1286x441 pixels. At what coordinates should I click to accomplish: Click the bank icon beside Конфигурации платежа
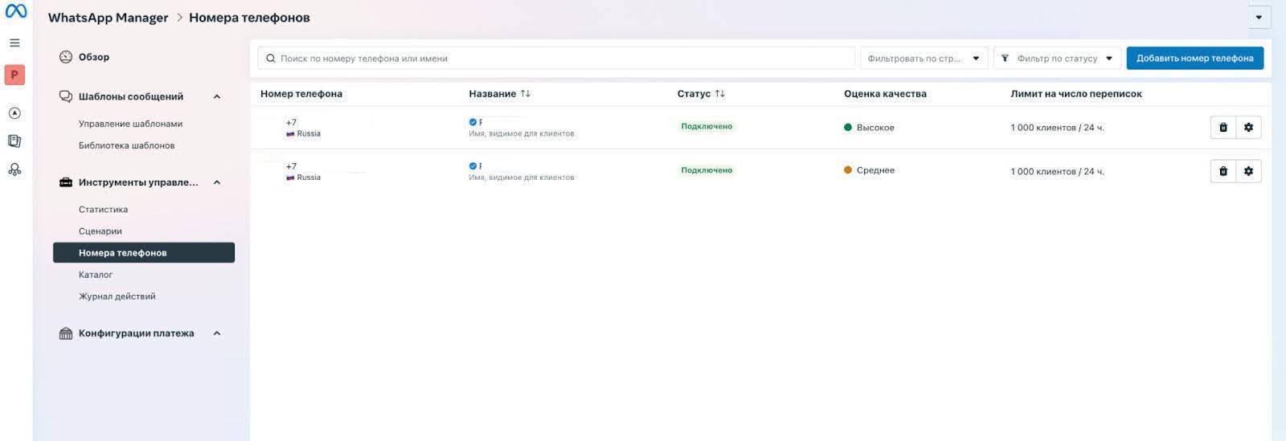click(66, 333)
